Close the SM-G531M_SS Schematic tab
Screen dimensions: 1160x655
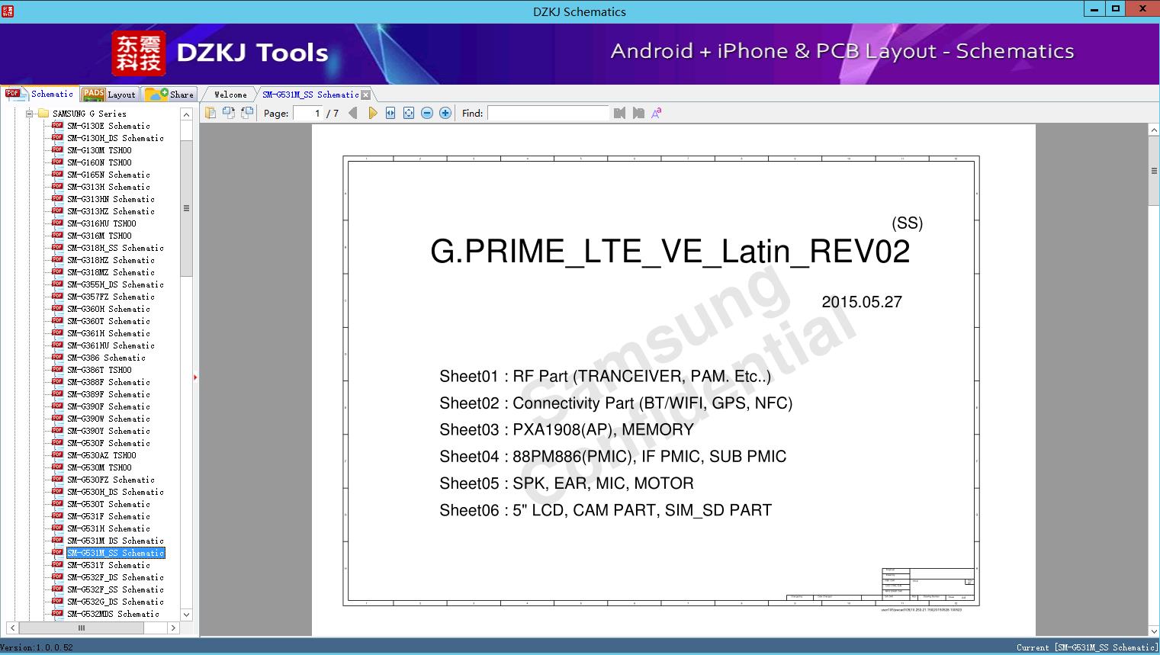[365, 95]
